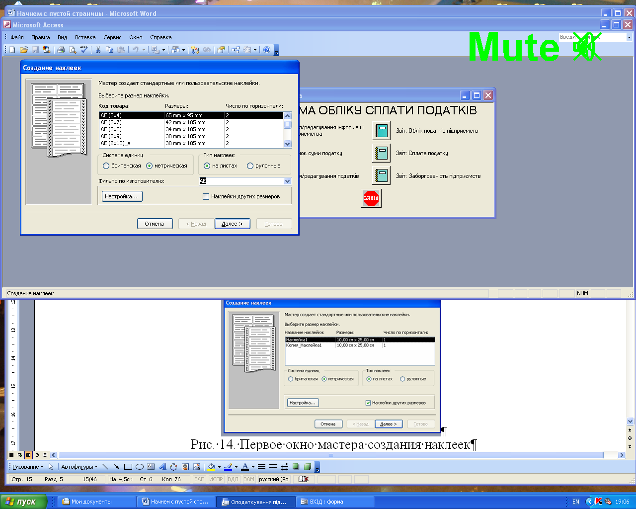Viewport: 636px width, 509px height.
Task: Open the Вставка menu
Action: coord(85,37)
